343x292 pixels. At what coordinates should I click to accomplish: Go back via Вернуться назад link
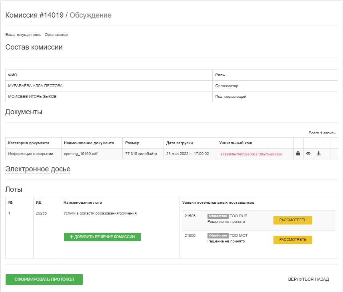[308, 279]
